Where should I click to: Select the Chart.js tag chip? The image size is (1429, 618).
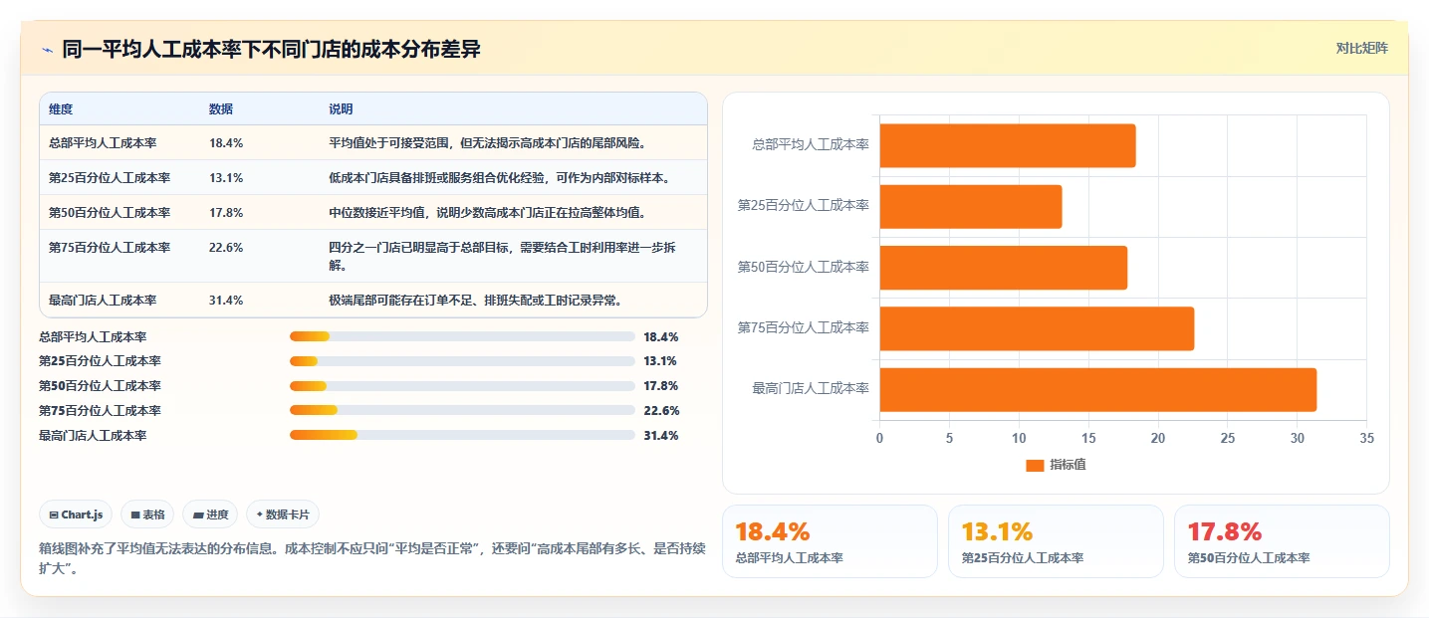click(x=77, y=515)
